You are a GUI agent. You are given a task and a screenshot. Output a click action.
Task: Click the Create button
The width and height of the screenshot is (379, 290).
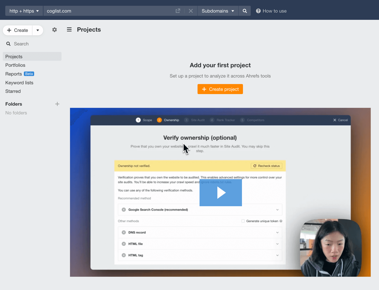pos(18,30)
